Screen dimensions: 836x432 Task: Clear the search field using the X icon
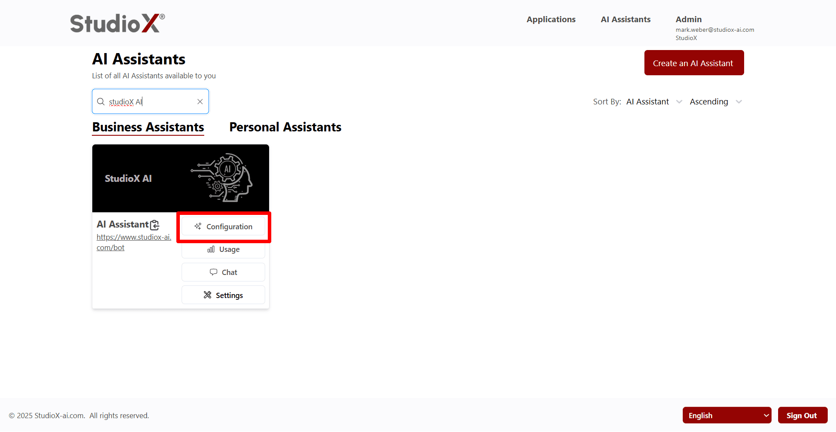tap(200, 101)
